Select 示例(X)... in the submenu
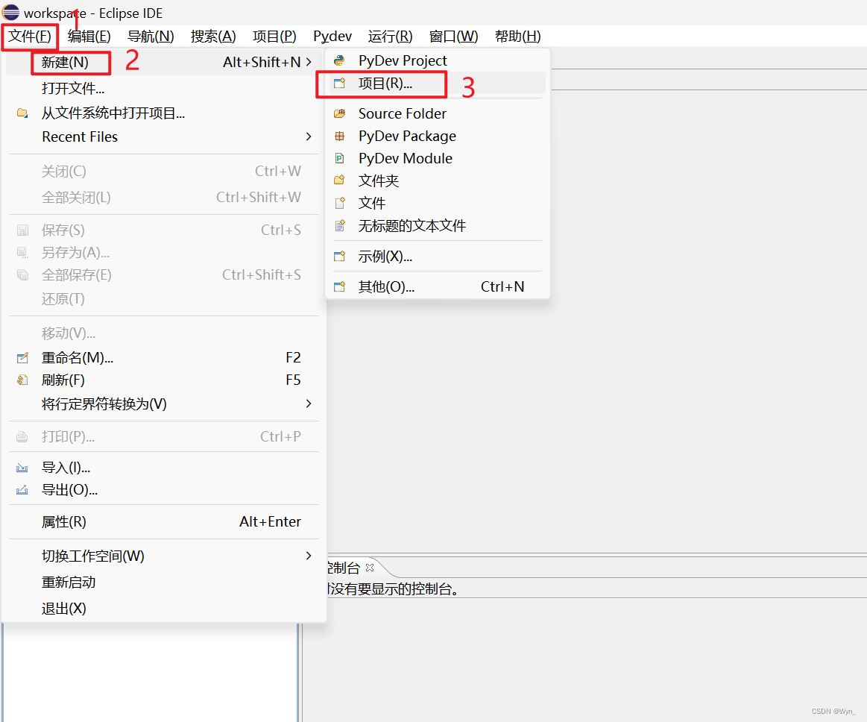 438,256
